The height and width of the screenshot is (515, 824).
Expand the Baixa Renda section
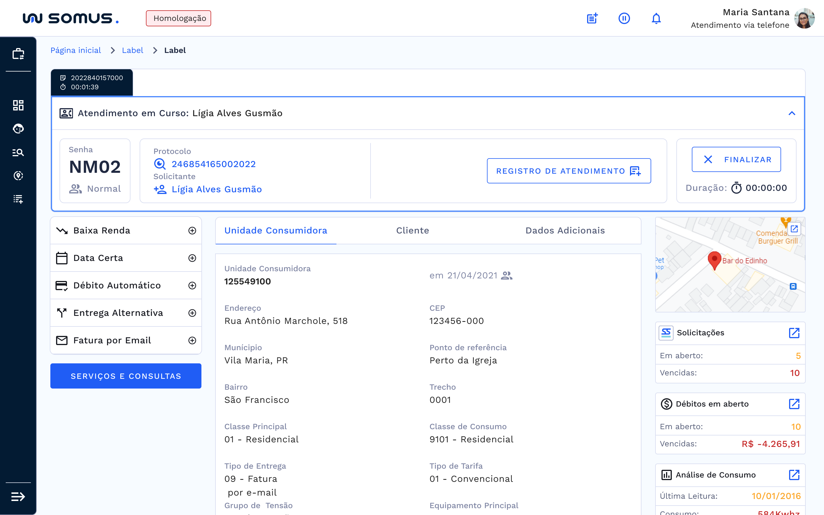tap(192, 231)
